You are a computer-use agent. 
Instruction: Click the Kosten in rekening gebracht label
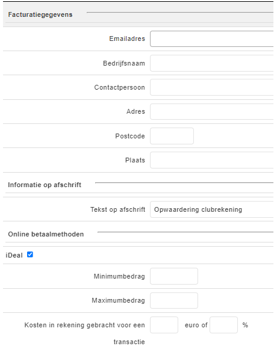[x=85, y=333]
